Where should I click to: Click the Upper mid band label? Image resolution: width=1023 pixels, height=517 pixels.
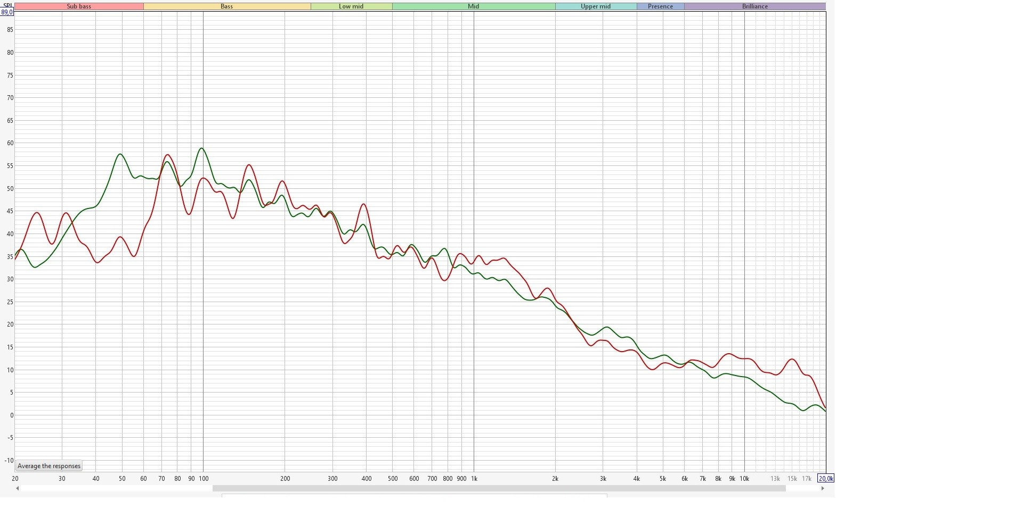(596, 6)
